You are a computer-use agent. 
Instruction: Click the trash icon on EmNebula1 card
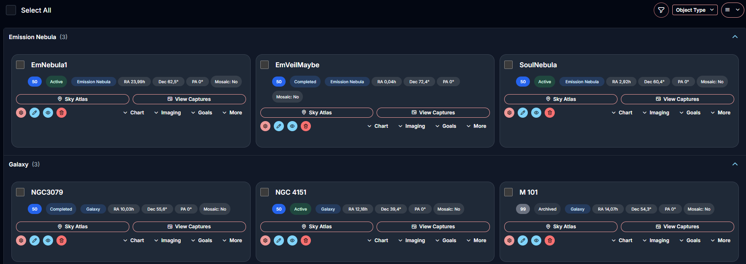61,113
